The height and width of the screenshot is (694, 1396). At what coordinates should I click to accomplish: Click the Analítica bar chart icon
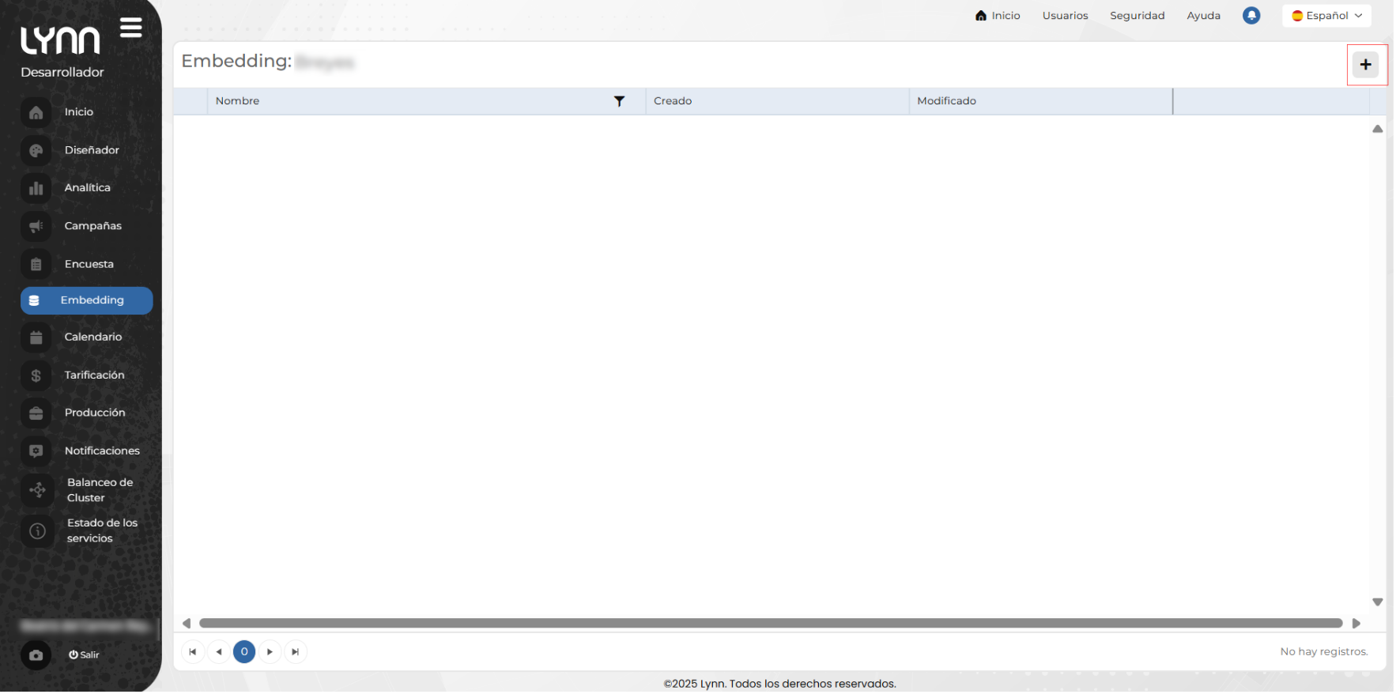pos(36,188)
